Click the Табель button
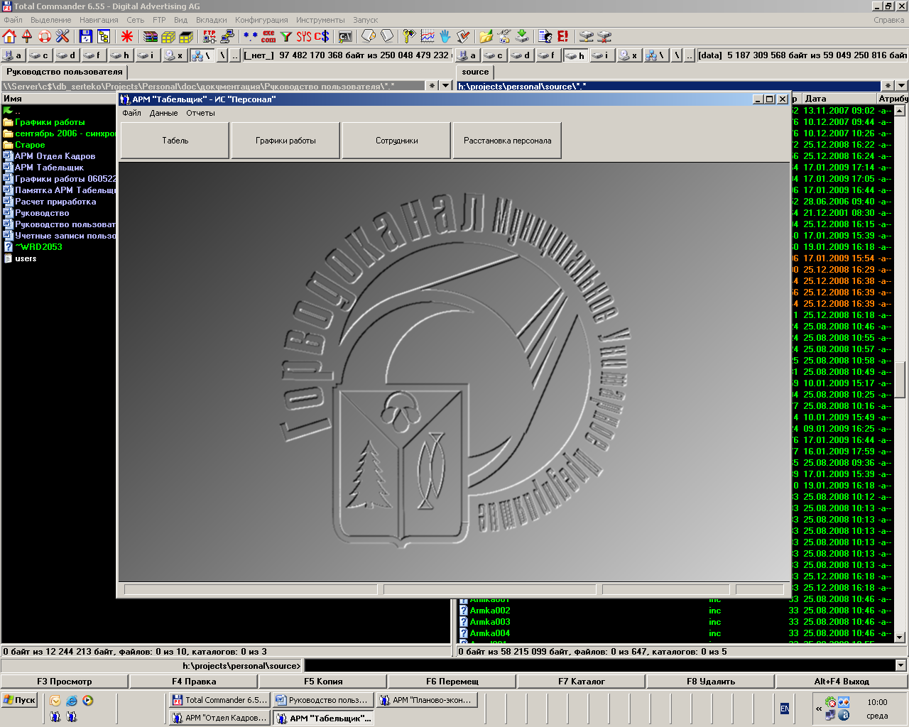 tap(175, 141)
